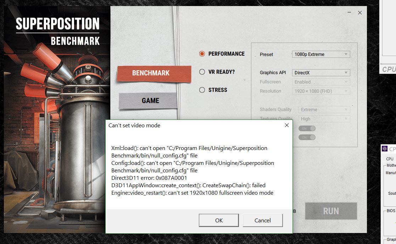Select the CPU tab in the CPU-Z window
The height and width of the screenshot is (244, 396).
(x=390, y=159)
